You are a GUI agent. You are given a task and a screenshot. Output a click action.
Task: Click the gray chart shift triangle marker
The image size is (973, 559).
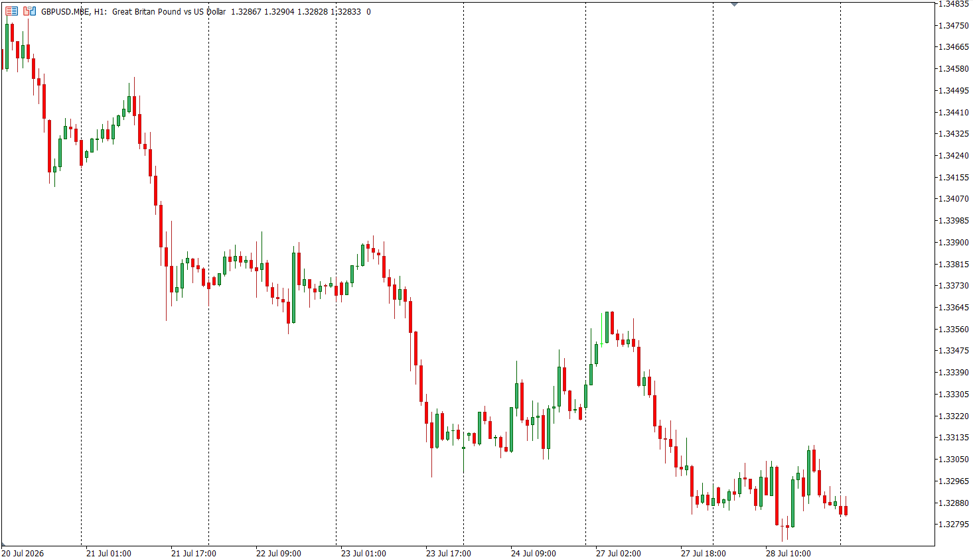(734, 4)
